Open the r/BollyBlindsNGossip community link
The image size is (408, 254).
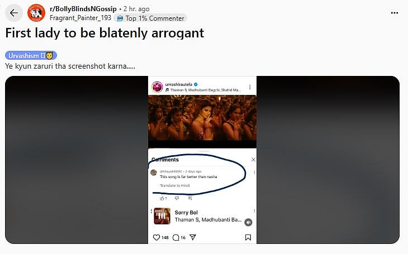pos(83,9)
